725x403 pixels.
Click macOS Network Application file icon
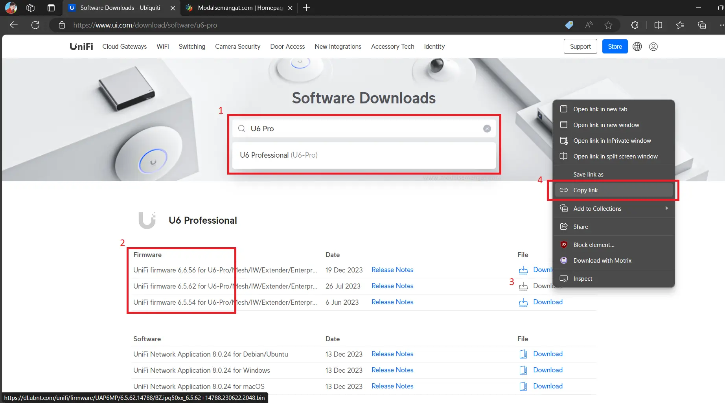point(523,386)
